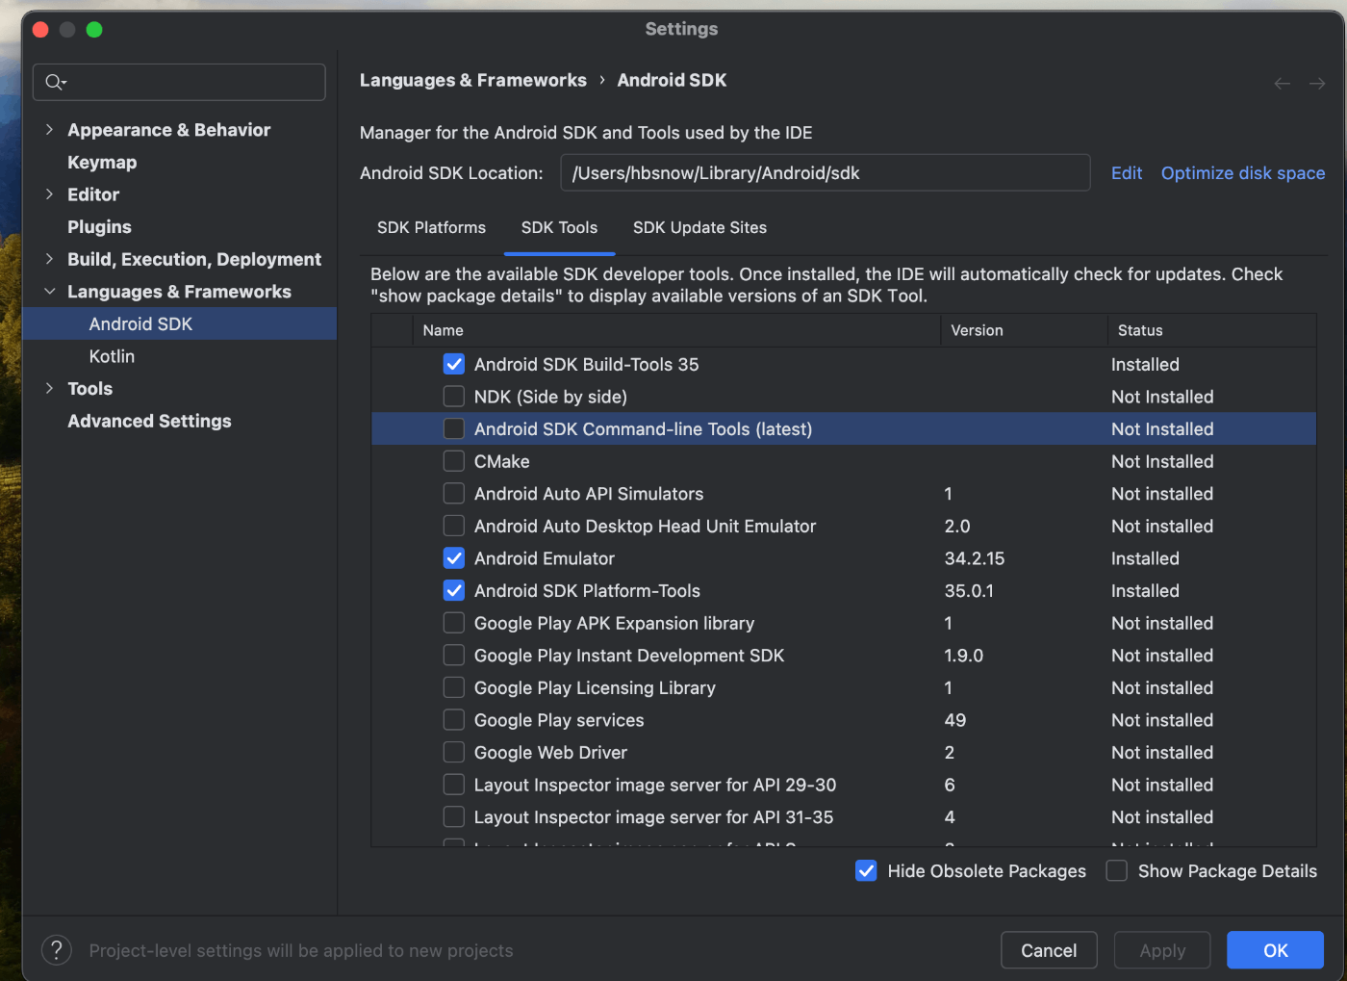Open the SDK Update Sites tab

[x=699, y=228]
